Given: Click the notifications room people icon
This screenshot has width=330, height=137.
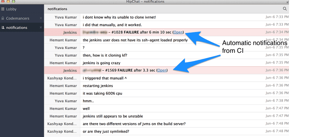Looking at the screenshot, I should (x=3, y=28).
